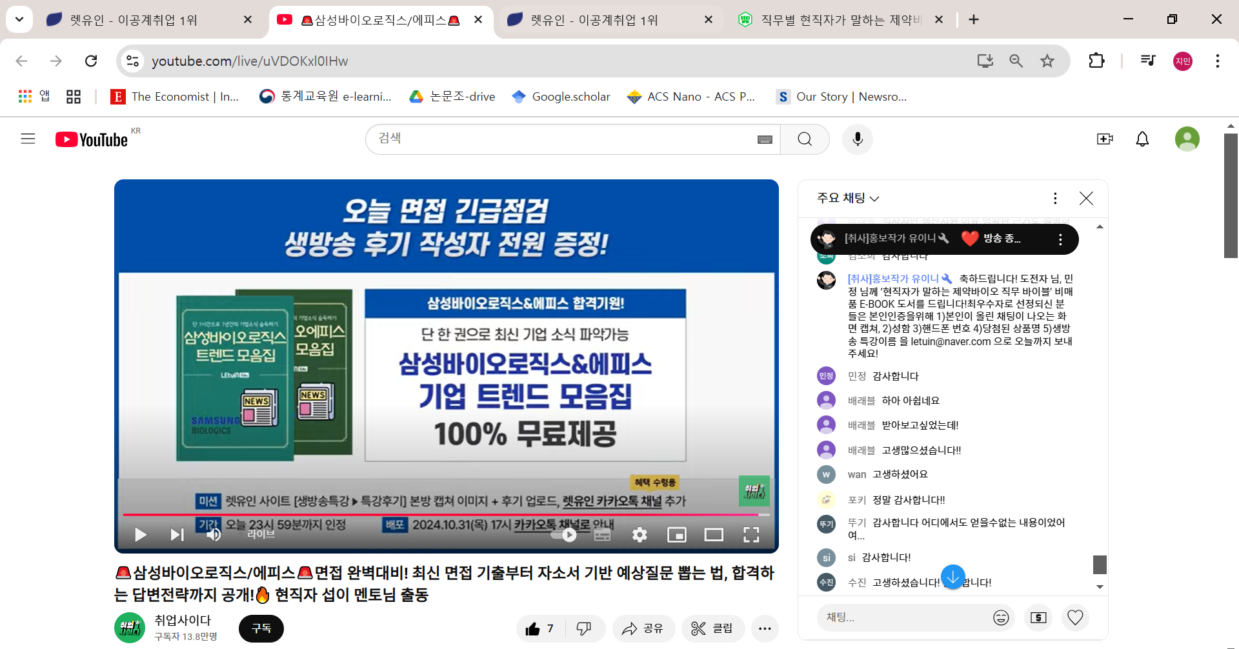The image size is (1239, 649).
Task: Click the 채팅 message input field
Action: tap(903, 617)
